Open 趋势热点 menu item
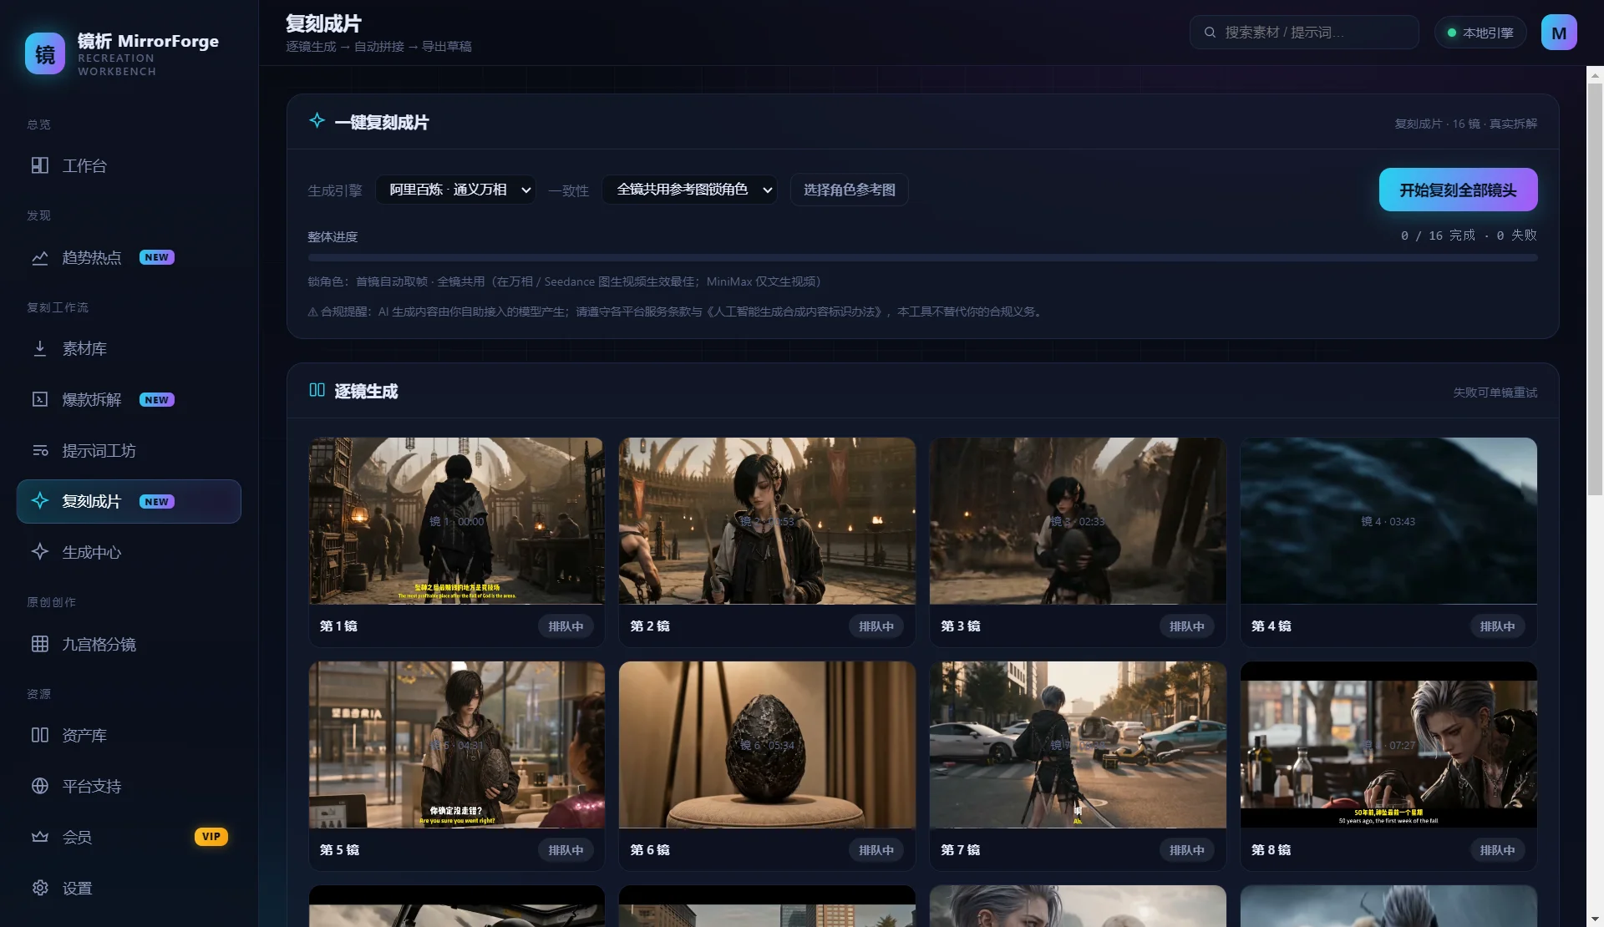Screen dimensions: 1604x927 pyautogui.click(x=129, y=257)
